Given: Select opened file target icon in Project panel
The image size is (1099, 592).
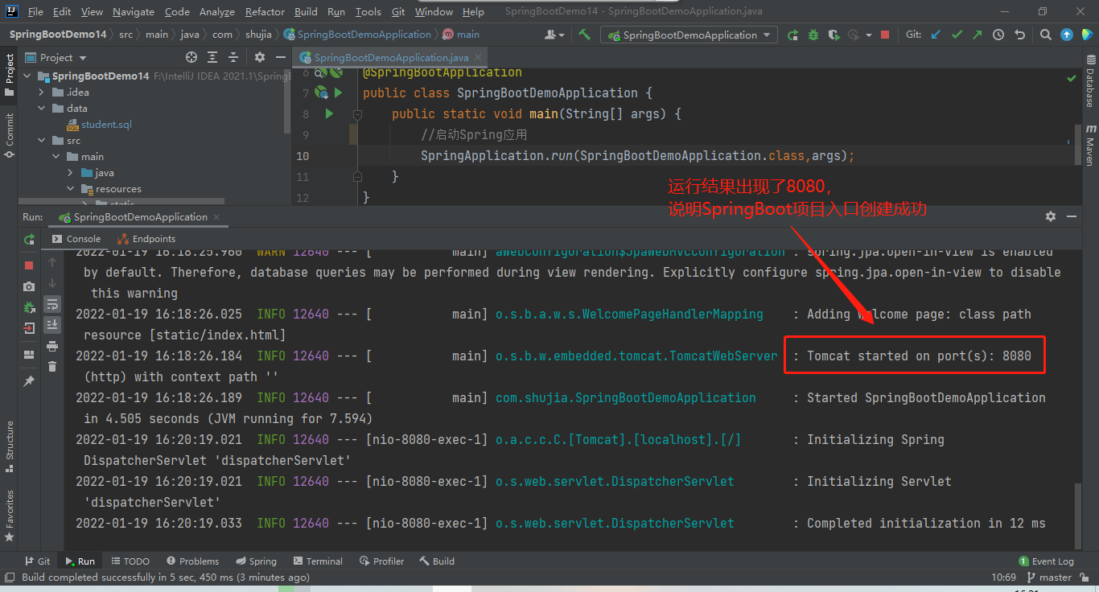Looking at the screenshot, I should [x=191, y=57].
